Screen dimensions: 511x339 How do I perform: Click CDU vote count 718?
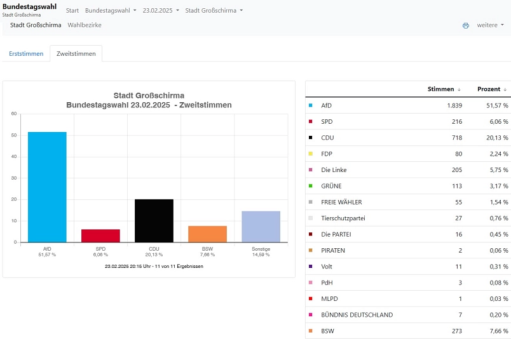click(x=457, y=137)
